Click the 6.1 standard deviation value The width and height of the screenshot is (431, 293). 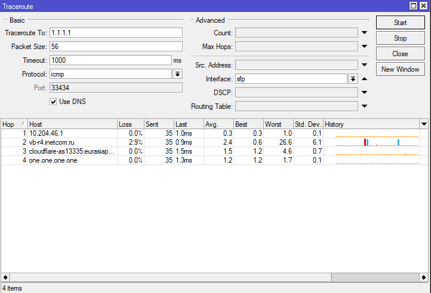(x=317, y=142)
